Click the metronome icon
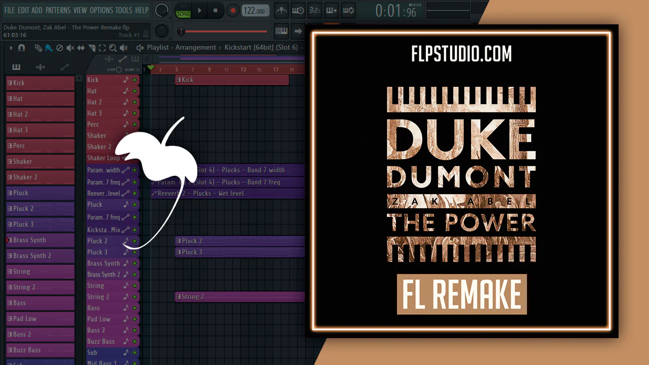Image resolution: width=649 pixels, height=365 pixels. pos(281,10)
